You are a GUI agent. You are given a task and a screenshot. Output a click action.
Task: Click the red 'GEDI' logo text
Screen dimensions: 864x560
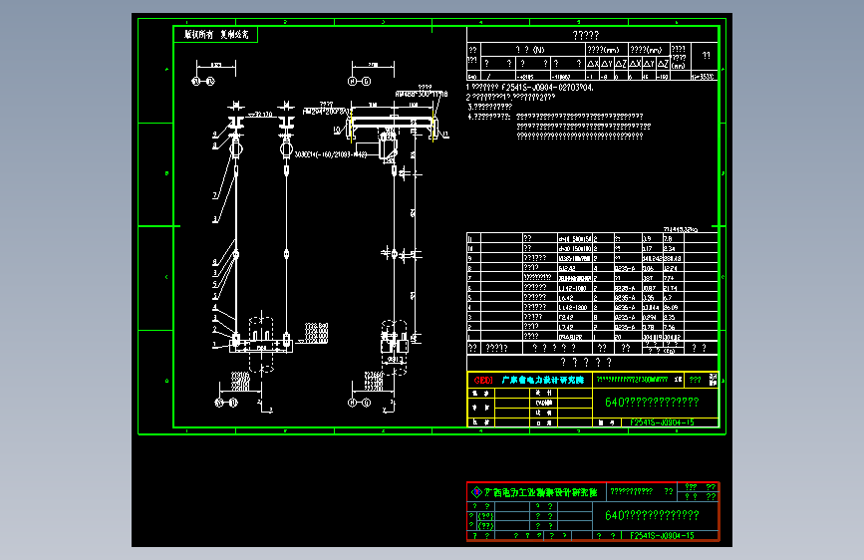pyautogui.click(x=483, y=381)
